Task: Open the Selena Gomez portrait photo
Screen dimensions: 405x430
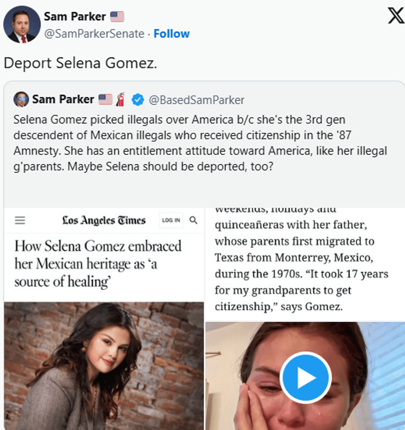Action: pos(104,366)
